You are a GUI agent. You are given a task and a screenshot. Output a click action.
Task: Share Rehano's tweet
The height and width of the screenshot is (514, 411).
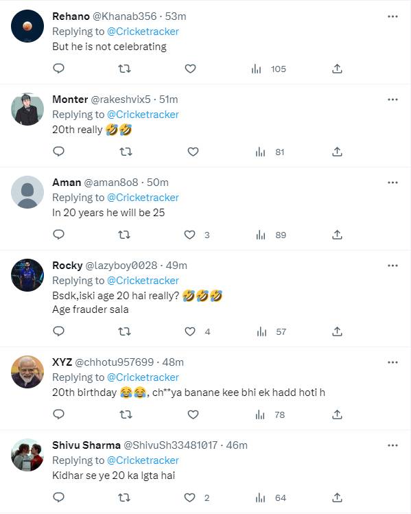coord(337,69)
